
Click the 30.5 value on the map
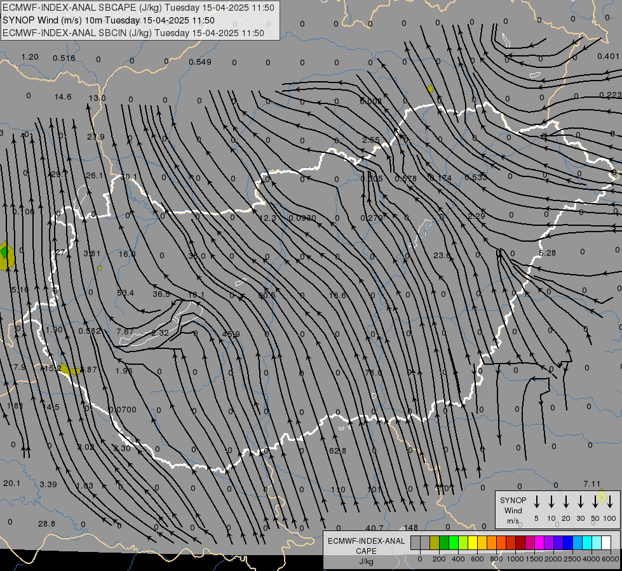[267, 295]
